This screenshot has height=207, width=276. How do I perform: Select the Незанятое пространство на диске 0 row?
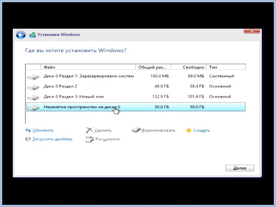[138, 107]
